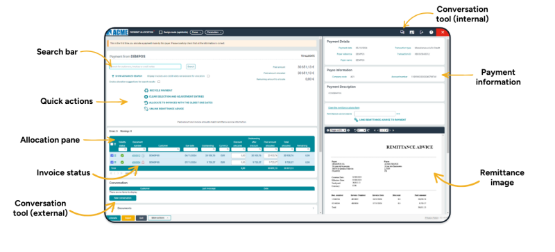Toggle the Design mode checkbox
The height and width of the screenshot is (252, 555).
[x=161, y=32]
